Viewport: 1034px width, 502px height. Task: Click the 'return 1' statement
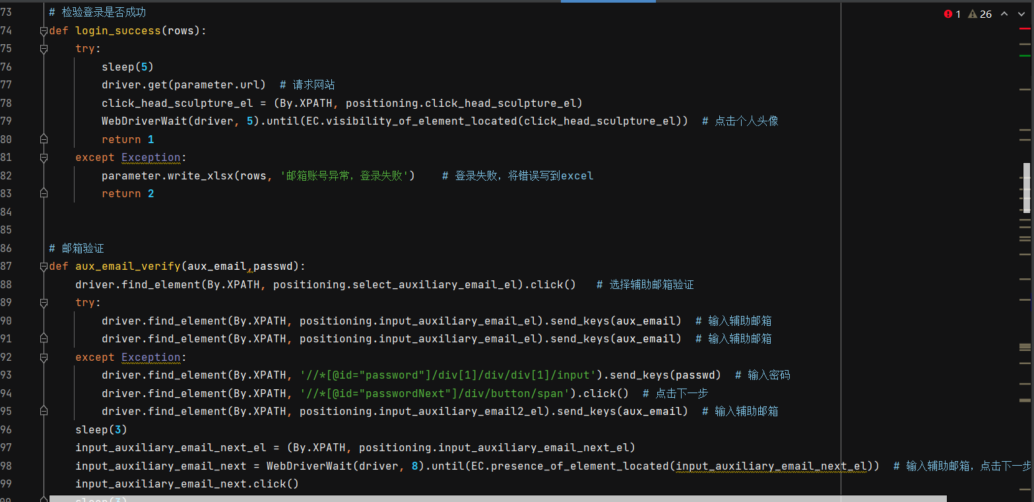(127, 139)
